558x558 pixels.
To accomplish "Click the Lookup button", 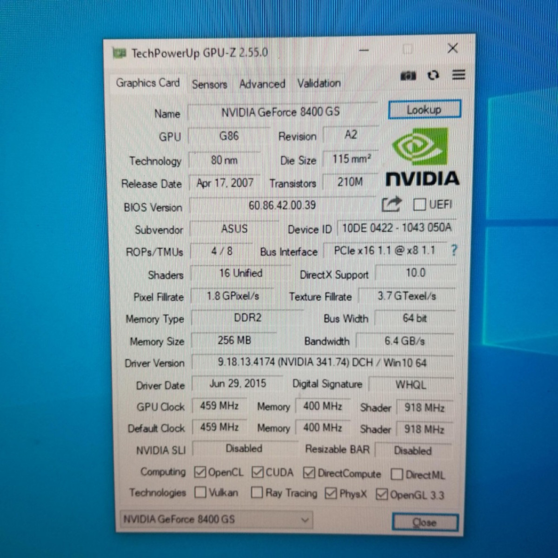I will [424, 110].
